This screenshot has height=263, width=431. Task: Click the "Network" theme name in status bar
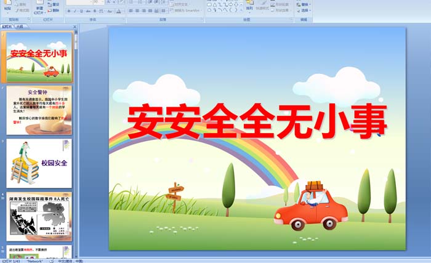click(x=34, y=261)
